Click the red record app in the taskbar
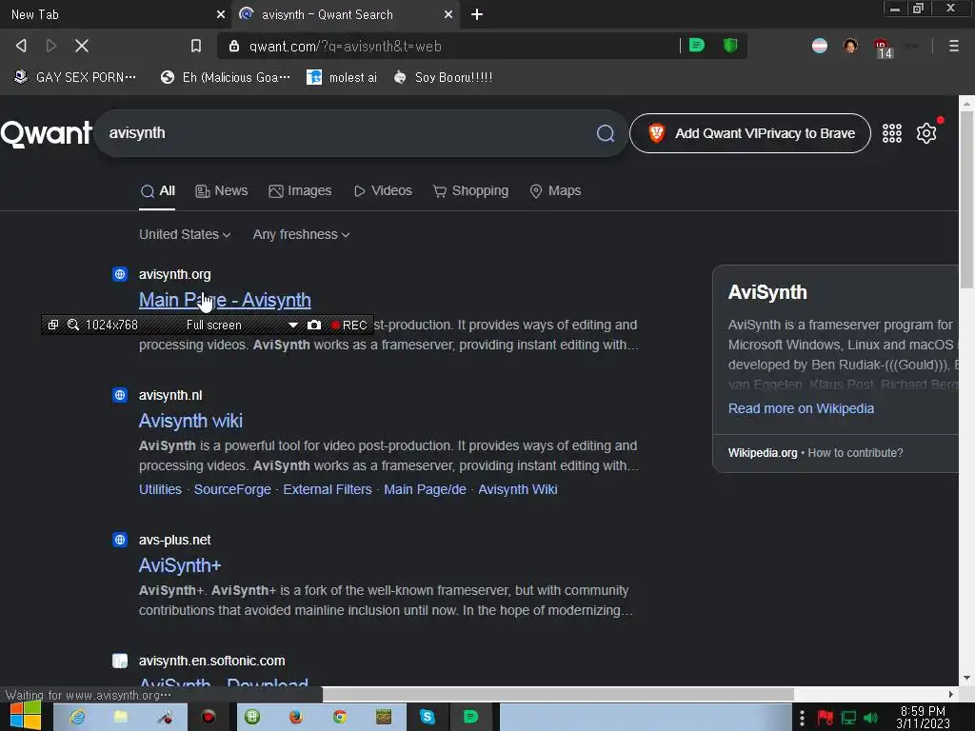The image size is (975, 731). pyautogui.click(x=209, y=717)
